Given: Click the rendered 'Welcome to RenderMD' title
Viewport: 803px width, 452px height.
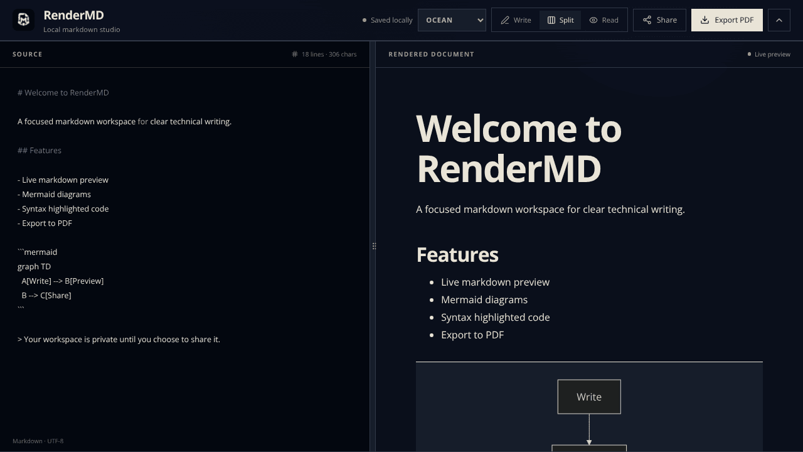Looking at the screenshot, I should point(519,148).
